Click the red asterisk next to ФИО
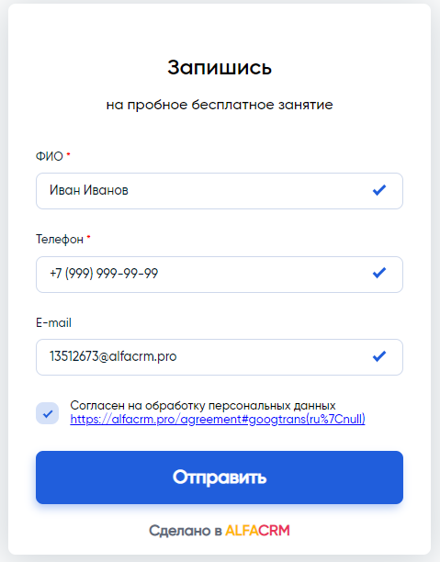This screenshot has width=440, height=562. tap(69, 154)
